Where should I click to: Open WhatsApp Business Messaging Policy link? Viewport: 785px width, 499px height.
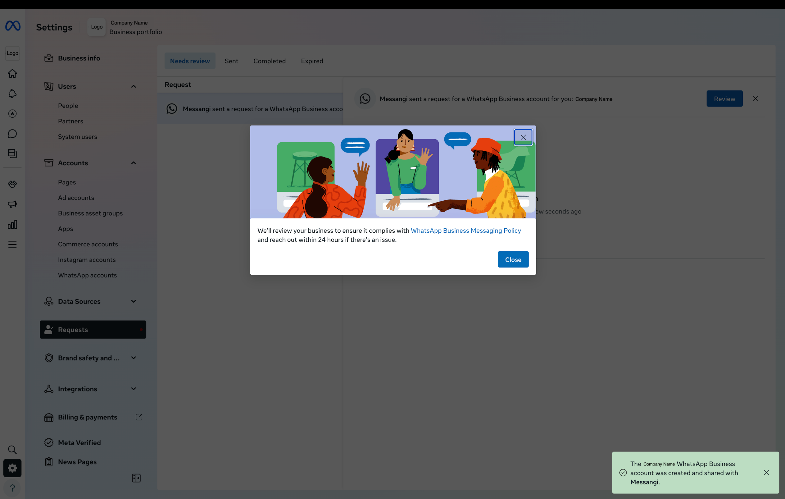pos(465,231)
